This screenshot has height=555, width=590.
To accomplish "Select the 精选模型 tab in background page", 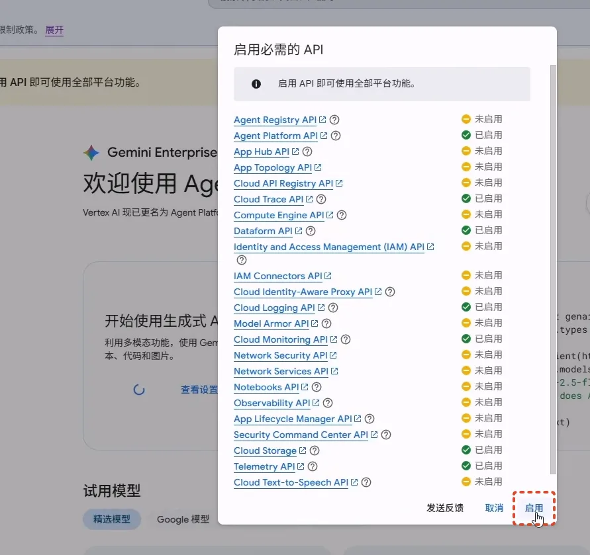I will (x=112, y=519).
